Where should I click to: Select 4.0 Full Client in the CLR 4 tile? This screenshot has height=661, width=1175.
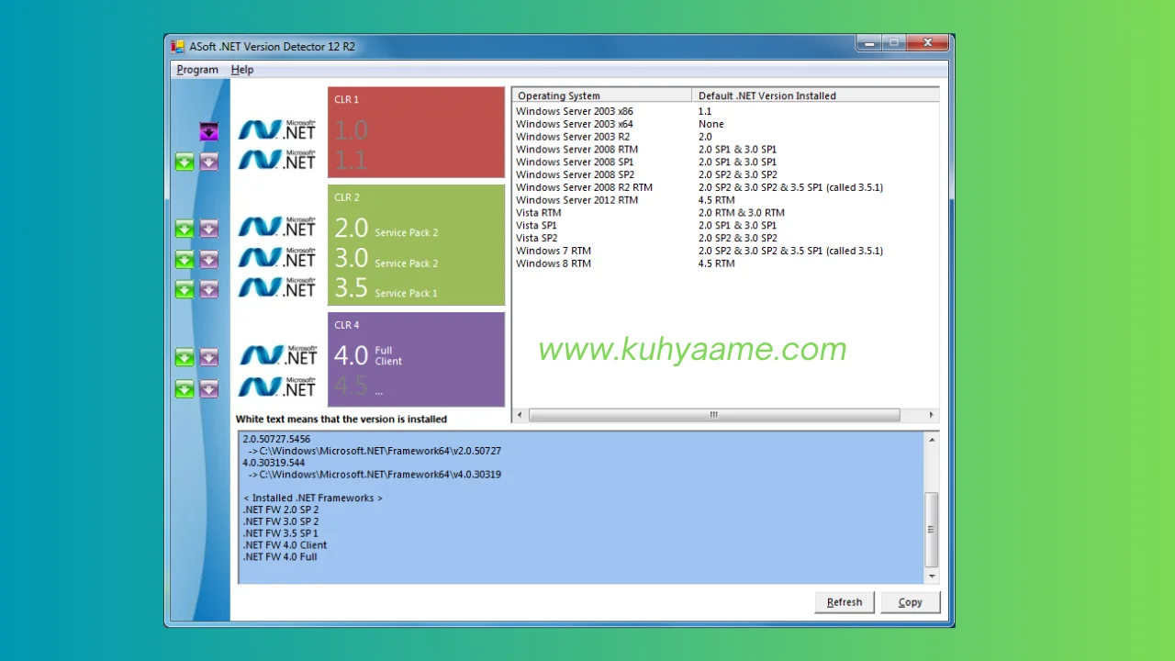(368, 355)
